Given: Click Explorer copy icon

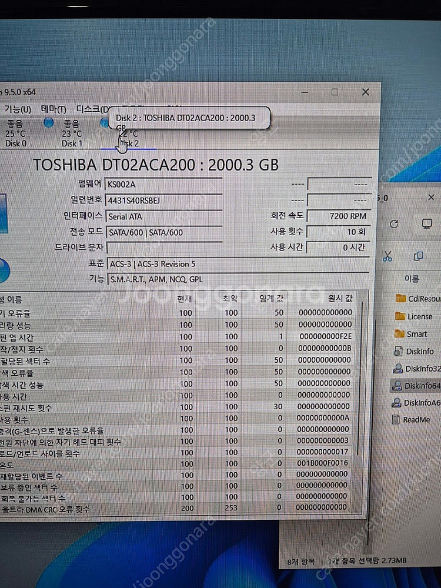Looking at the screenshot, I should 418,256.
